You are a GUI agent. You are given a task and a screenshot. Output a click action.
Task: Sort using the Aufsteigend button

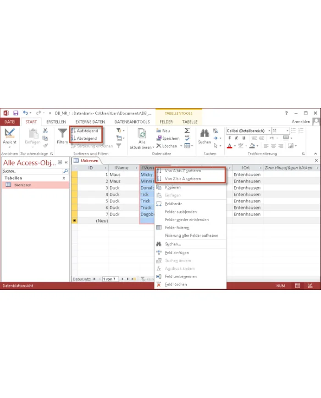(85, 131)
